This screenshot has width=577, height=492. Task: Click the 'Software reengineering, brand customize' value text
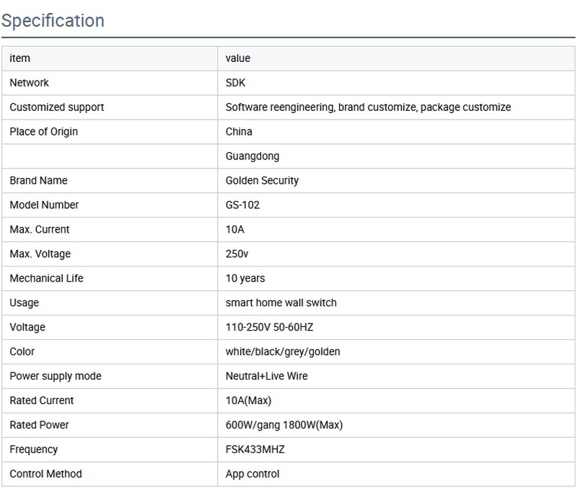point(368,107)
